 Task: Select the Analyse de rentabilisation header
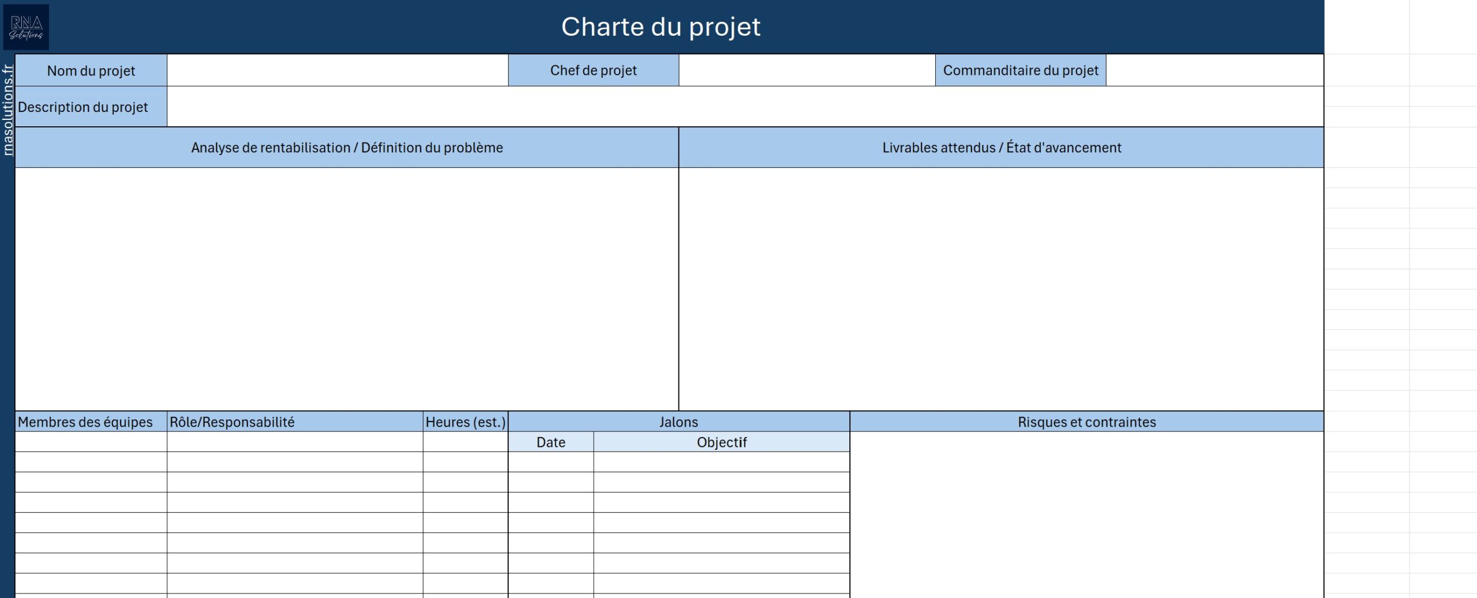tap(347, 148)
